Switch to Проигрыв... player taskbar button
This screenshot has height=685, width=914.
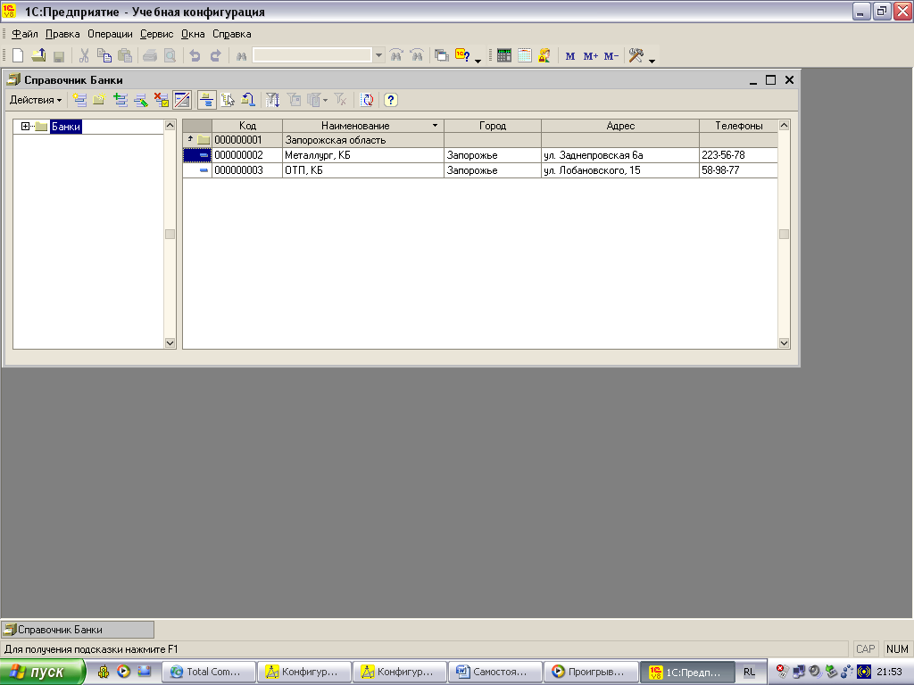(591, 672)
